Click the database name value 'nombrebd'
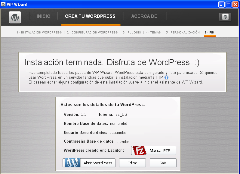This screenshot has width=240, height=174. (118, 124)
